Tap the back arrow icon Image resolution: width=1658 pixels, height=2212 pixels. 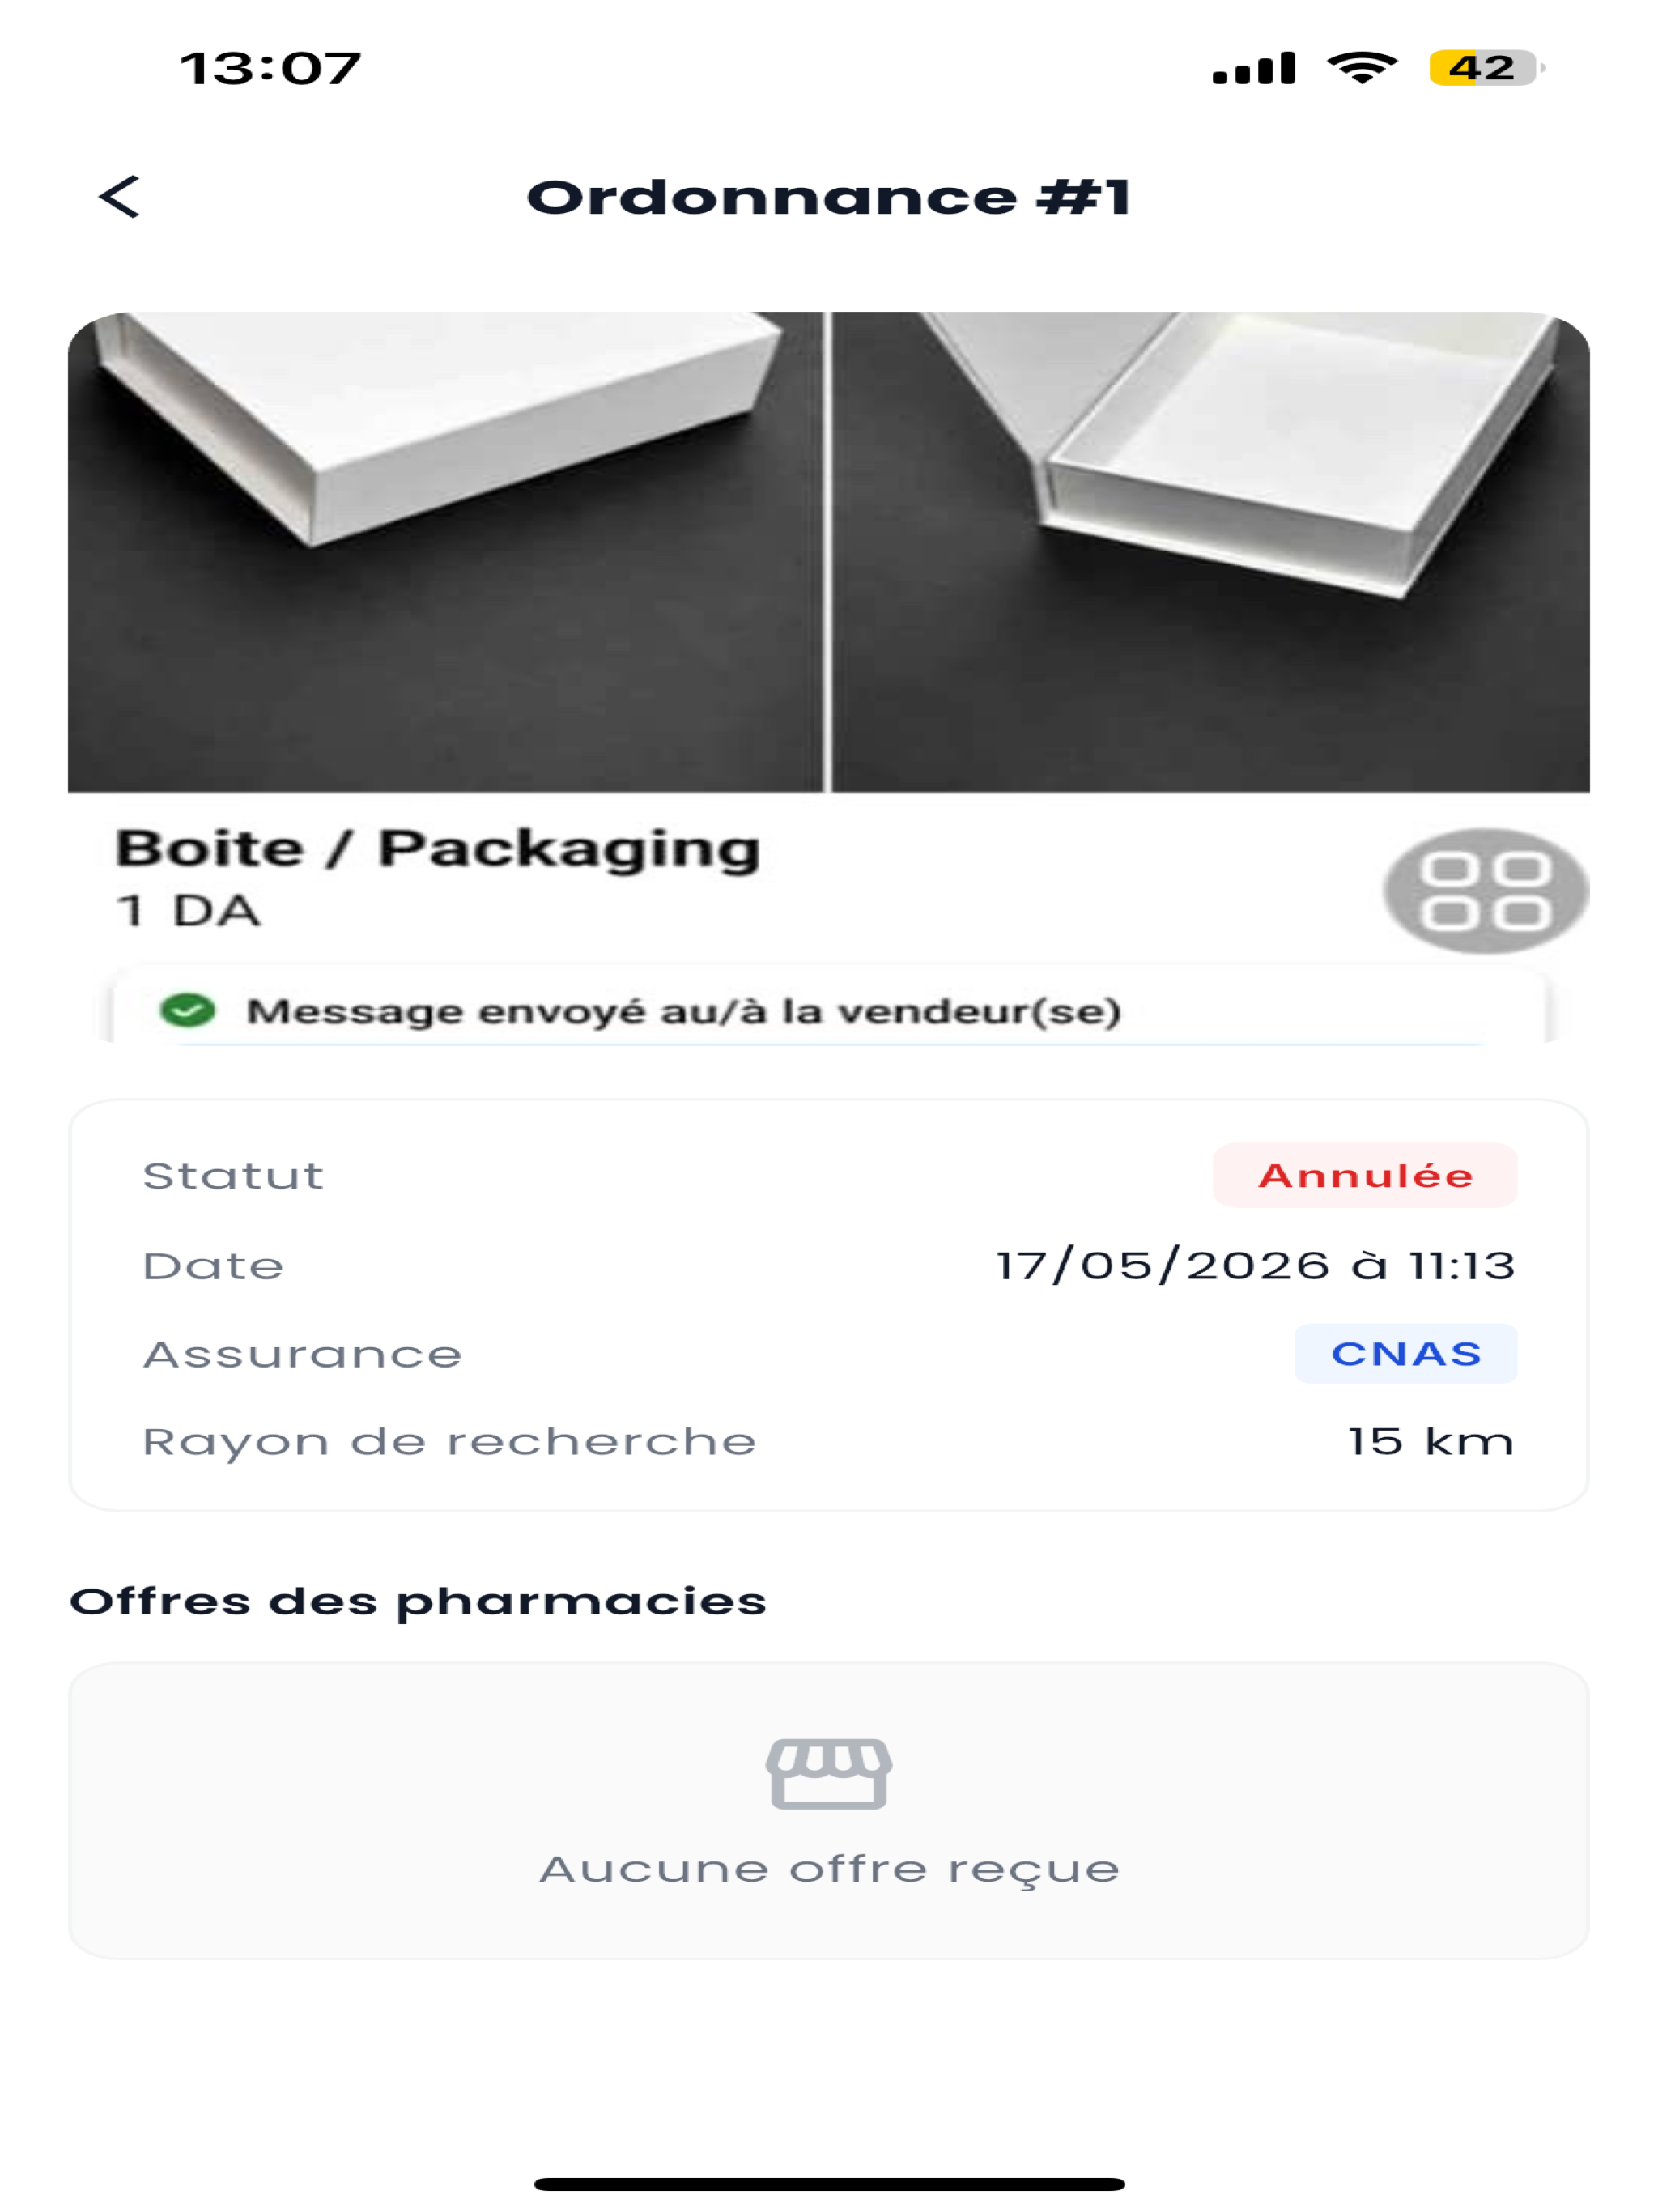119,197
